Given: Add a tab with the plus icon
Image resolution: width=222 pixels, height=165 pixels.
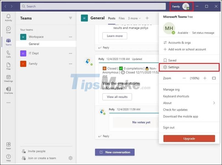Looking at the screenshot, I should 147,18.
